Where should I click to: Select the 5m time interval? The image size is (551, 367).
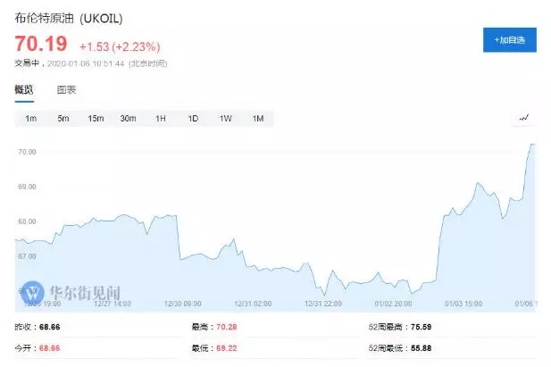tap(63, 119)
